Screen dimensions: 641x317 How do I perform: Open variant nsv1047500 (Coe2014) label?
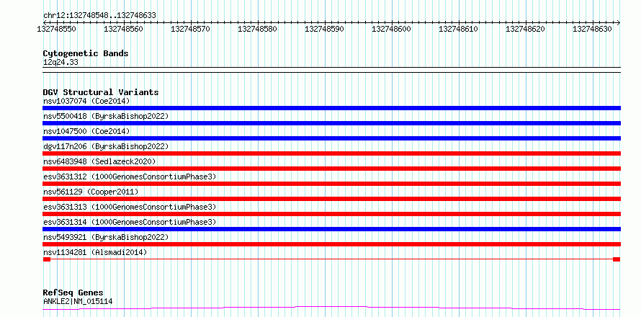click(x=86, y=131)
